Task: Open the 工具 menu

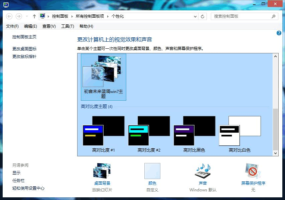Action: pos(67,26)
